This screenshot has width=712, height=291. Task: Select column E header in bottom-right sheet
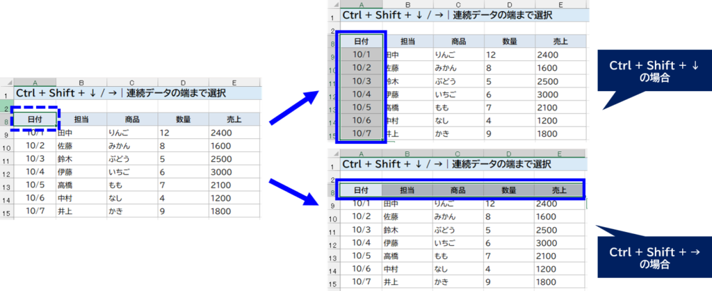click(560, 153)
